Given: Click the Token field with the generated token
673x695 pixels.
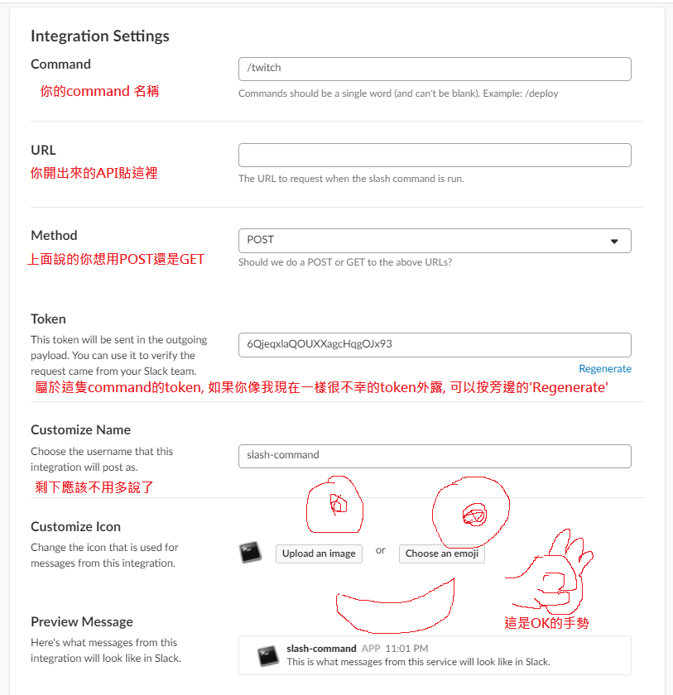Looking at the screenshot, I should coord(435,345).
